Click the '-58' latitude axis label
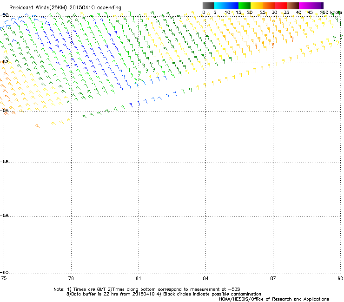 (4, 216)
